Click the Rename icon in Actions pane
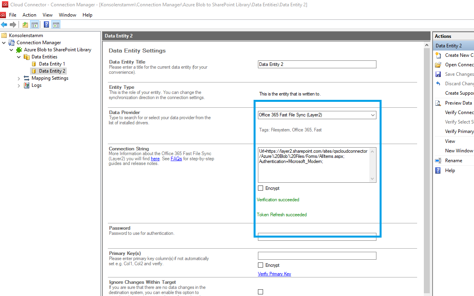This screenshot has width=474, height=296. [x=438, y=161]
